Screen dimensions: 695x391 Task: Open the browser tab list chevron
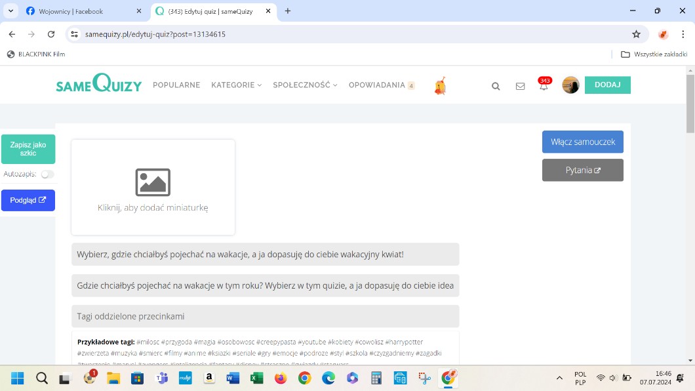[10, 11]
